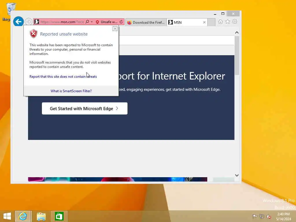Click Report that this site does not contain threats
The height and width of the screenshot is (222, 296).
point(63,76)
